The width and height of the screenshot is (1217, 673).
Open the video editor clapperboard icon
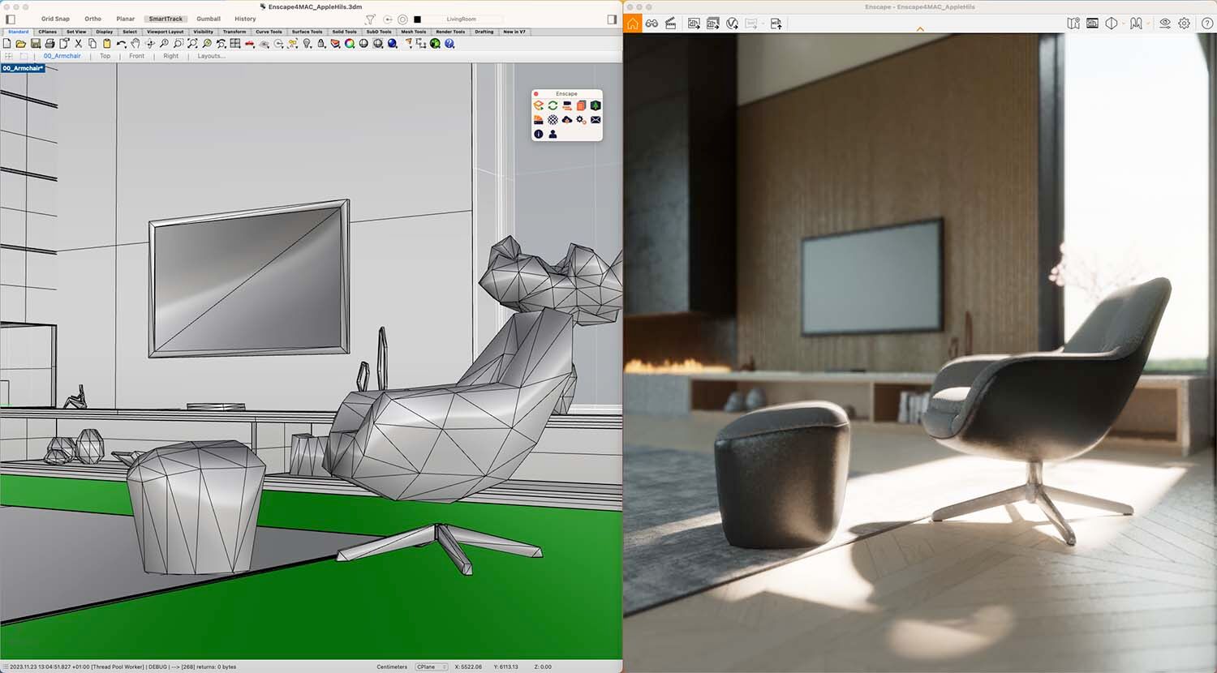click(671, 24)
